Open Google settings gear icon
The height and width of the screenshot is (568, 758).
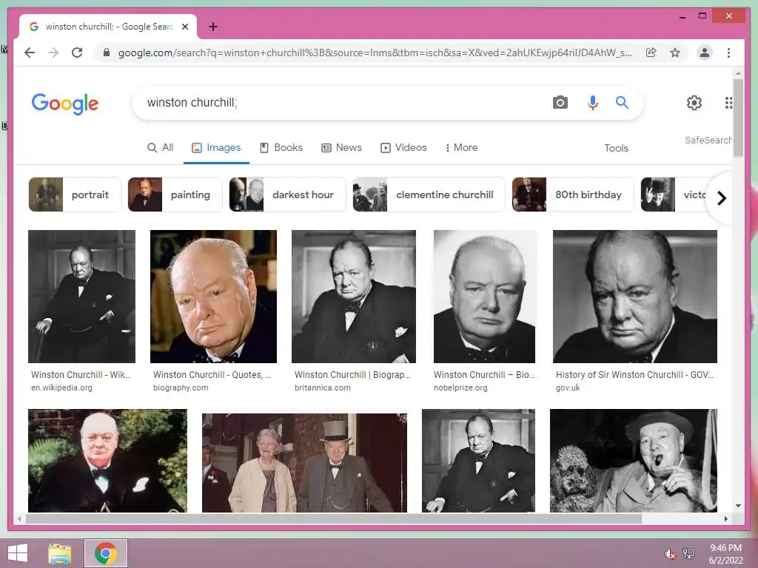(x=694, y=102)
